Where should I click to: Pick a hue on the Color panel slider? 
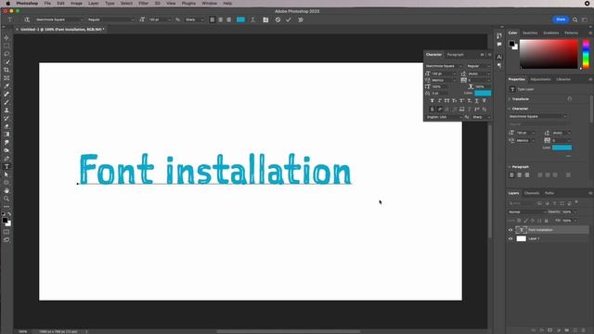tap(586, 55)
